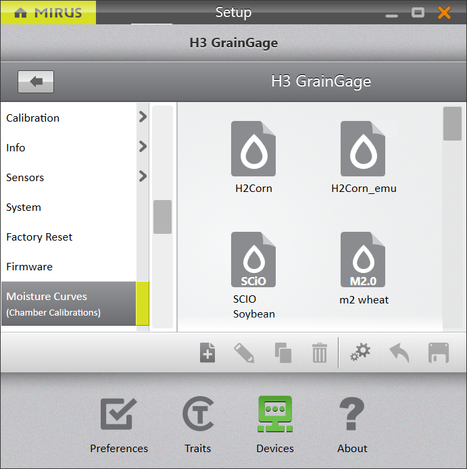Open the Firmware menu entry

[x=29, y=267]
